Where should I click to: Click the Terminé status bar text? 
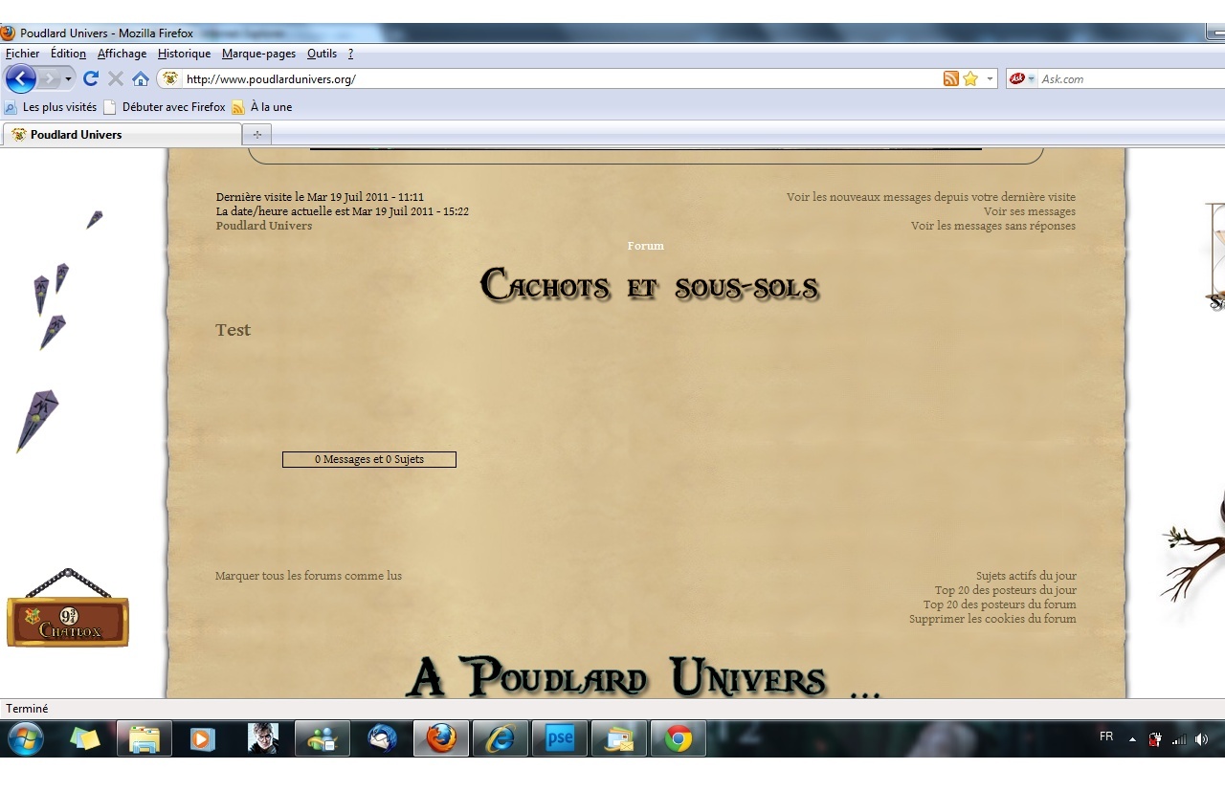point(27,709)
